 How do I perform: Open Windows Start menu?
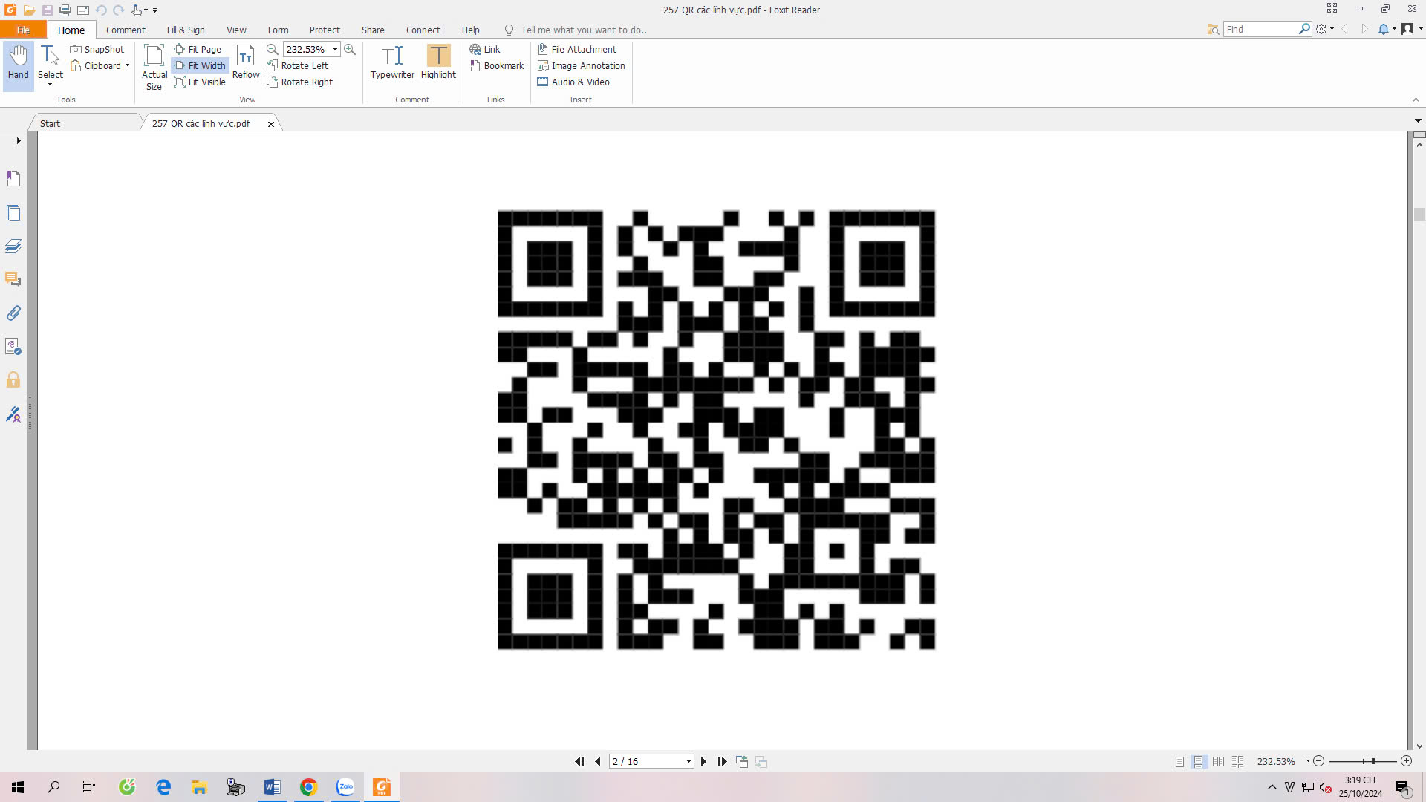tap(18, 787)
